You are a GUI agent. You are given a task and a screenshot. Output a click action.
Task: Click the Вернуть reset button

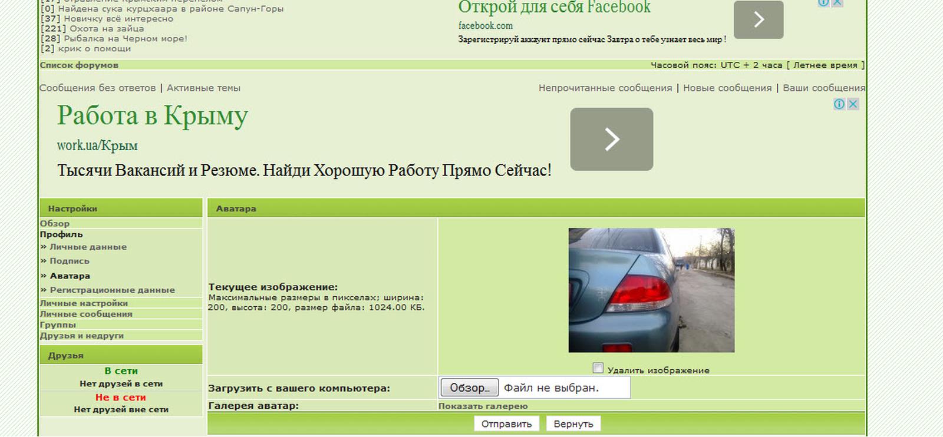pyautogui.click(x=573, y=423)
